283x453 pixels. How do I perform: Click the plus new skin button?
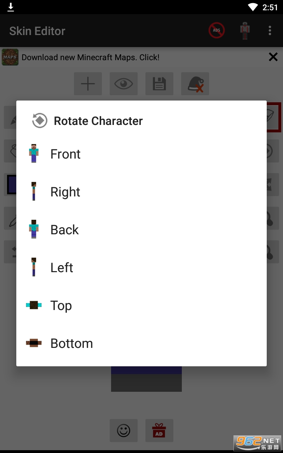tap(88, 84)
